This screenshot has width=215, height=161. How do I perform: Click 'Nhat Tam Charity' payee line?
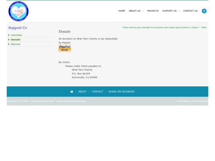pos(82,70)
